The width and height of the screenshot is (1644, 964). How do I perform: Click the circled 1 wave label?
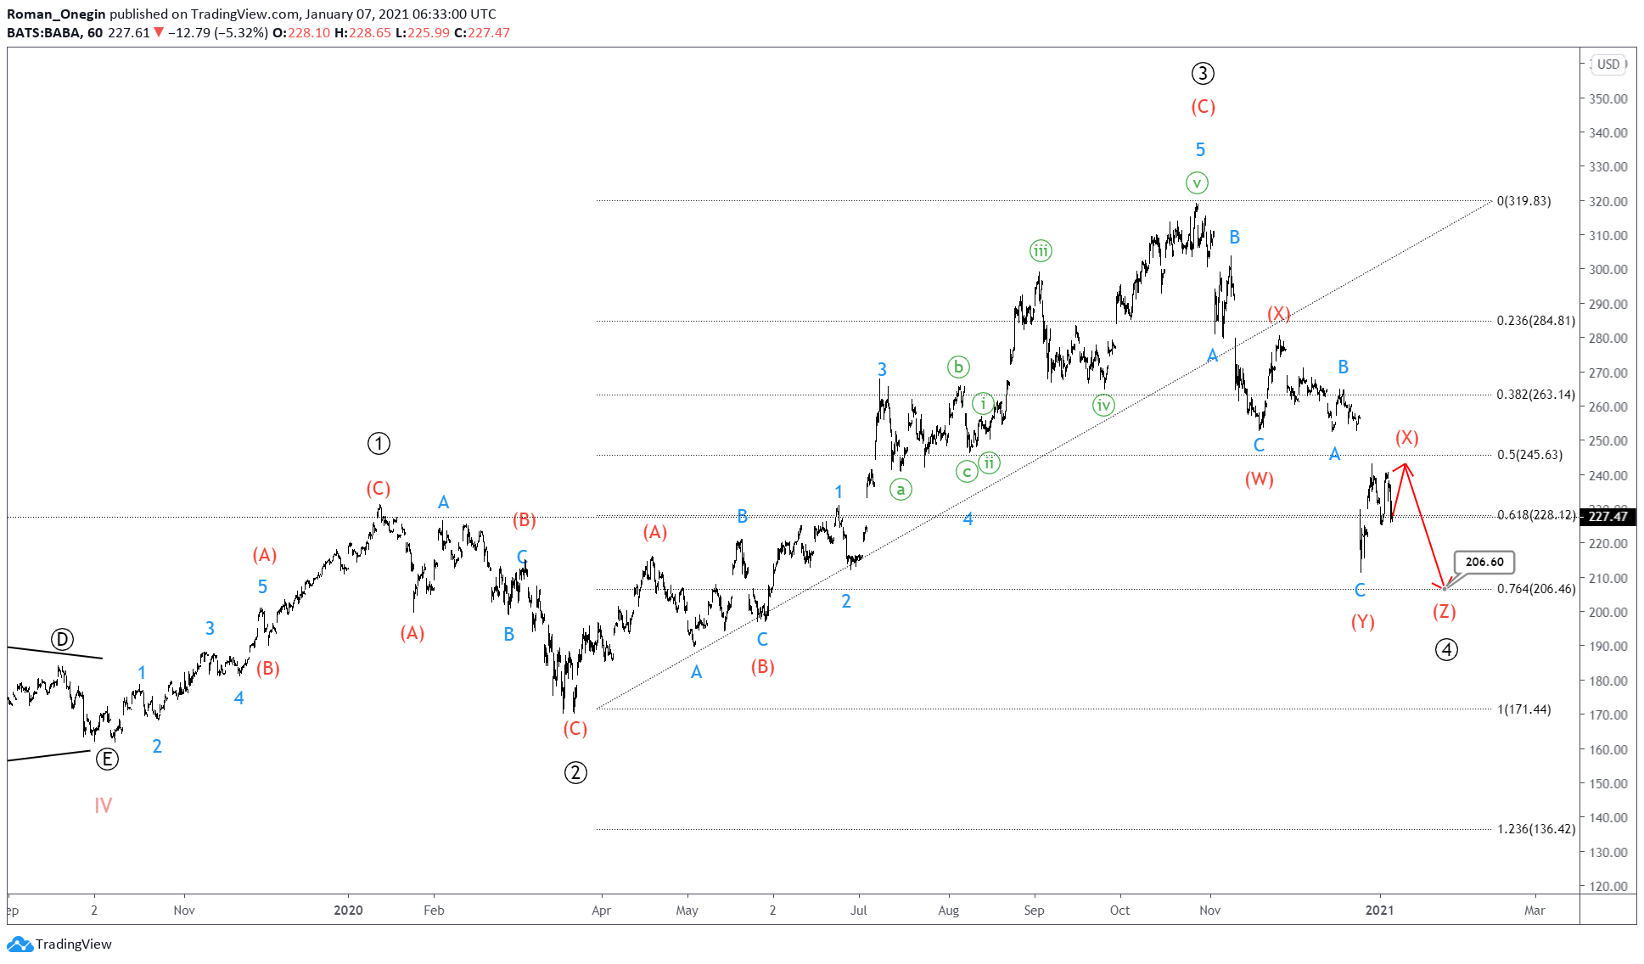tap(379, 443)
